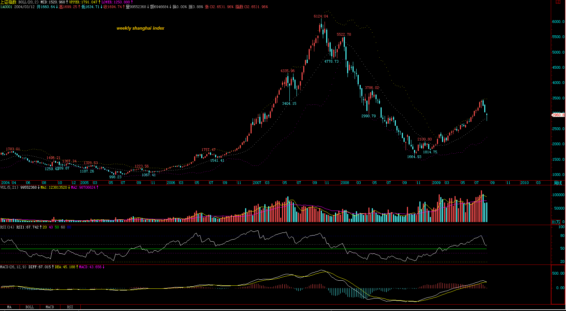566x311 pixels.
Task: Click the 998.23 low price label
Action: pos(115,177)
